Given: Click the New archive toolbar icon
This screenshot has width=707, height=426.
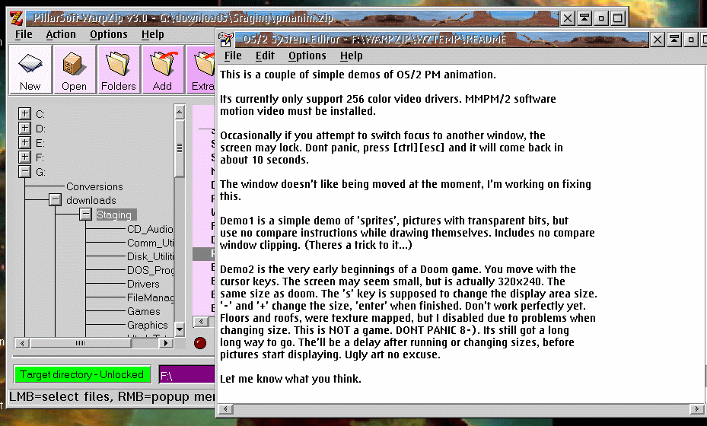Looking at the screenshot, I should point(30,69).
